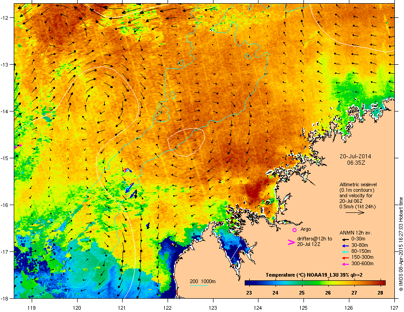Click the ANMN 12h av. heading
The height and width of the screenshot is (312, 404).
[x=355, y=233]
